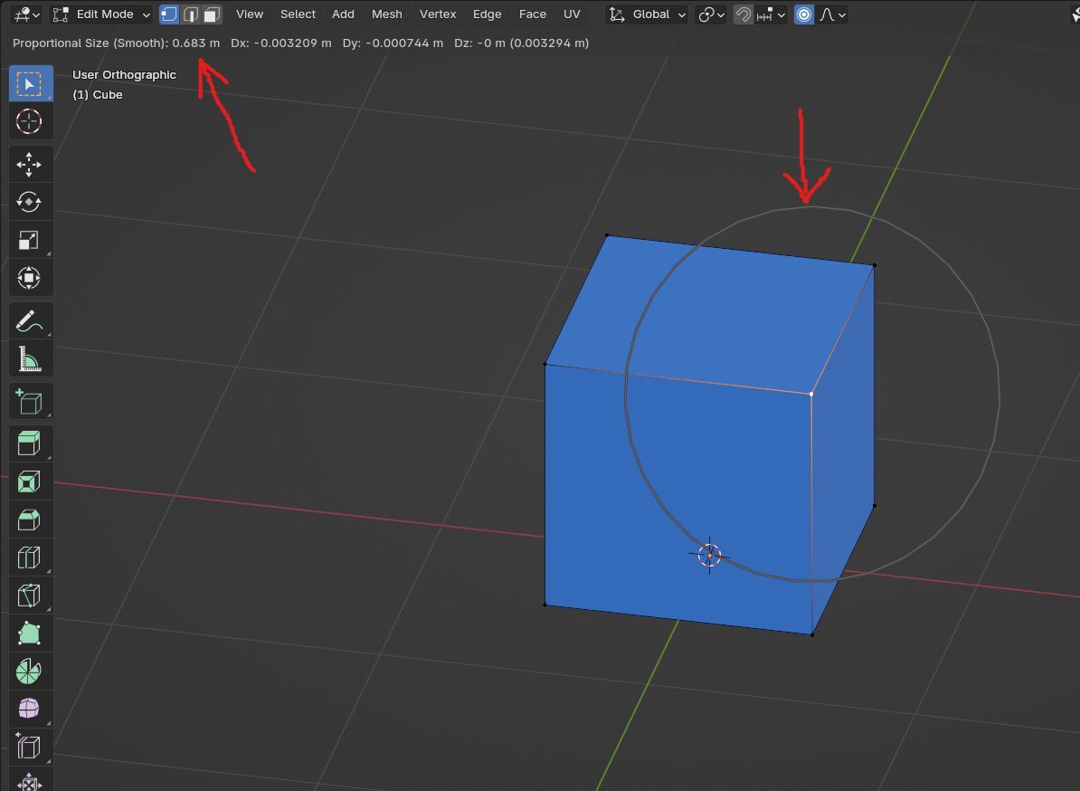Pick the Knife tool
Image resolution: width=1080 pixels, height=791 pixels.
[x=31, y=596]
